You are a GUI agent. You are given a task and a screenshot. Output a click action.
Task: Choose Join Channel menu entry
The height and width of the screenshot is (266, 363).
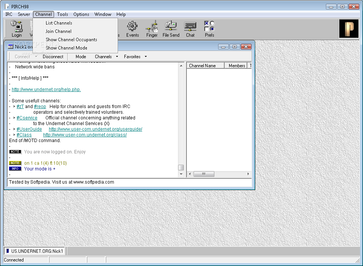click(x=58, y=31)
